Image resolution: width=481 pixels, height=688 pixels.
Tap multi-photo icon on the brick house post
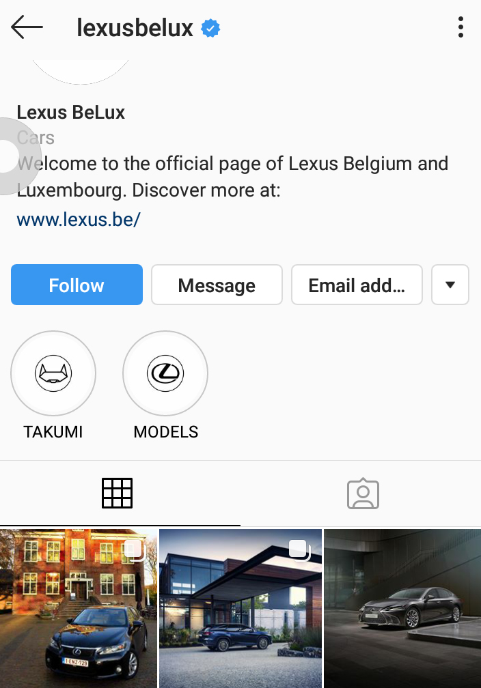pos(135,550)
